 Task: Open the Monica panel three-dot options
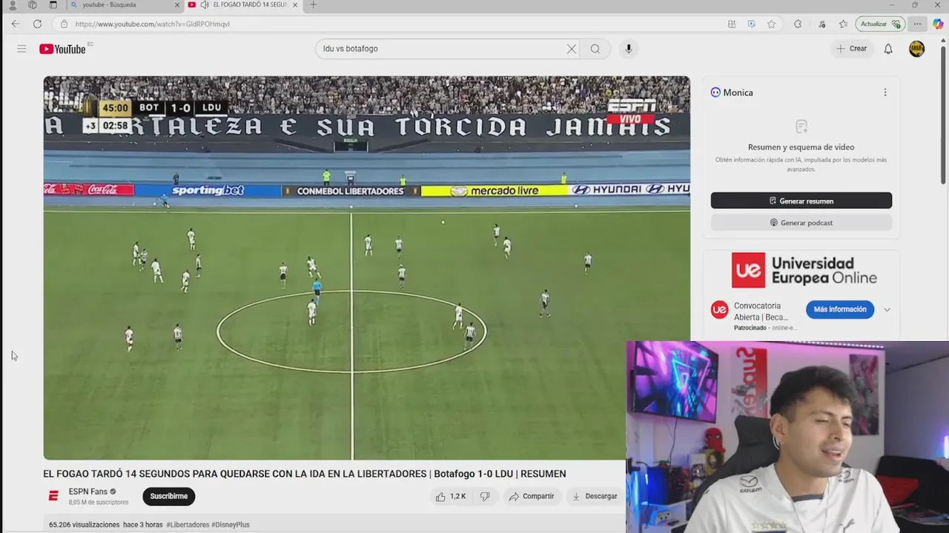tap(884, 93)
